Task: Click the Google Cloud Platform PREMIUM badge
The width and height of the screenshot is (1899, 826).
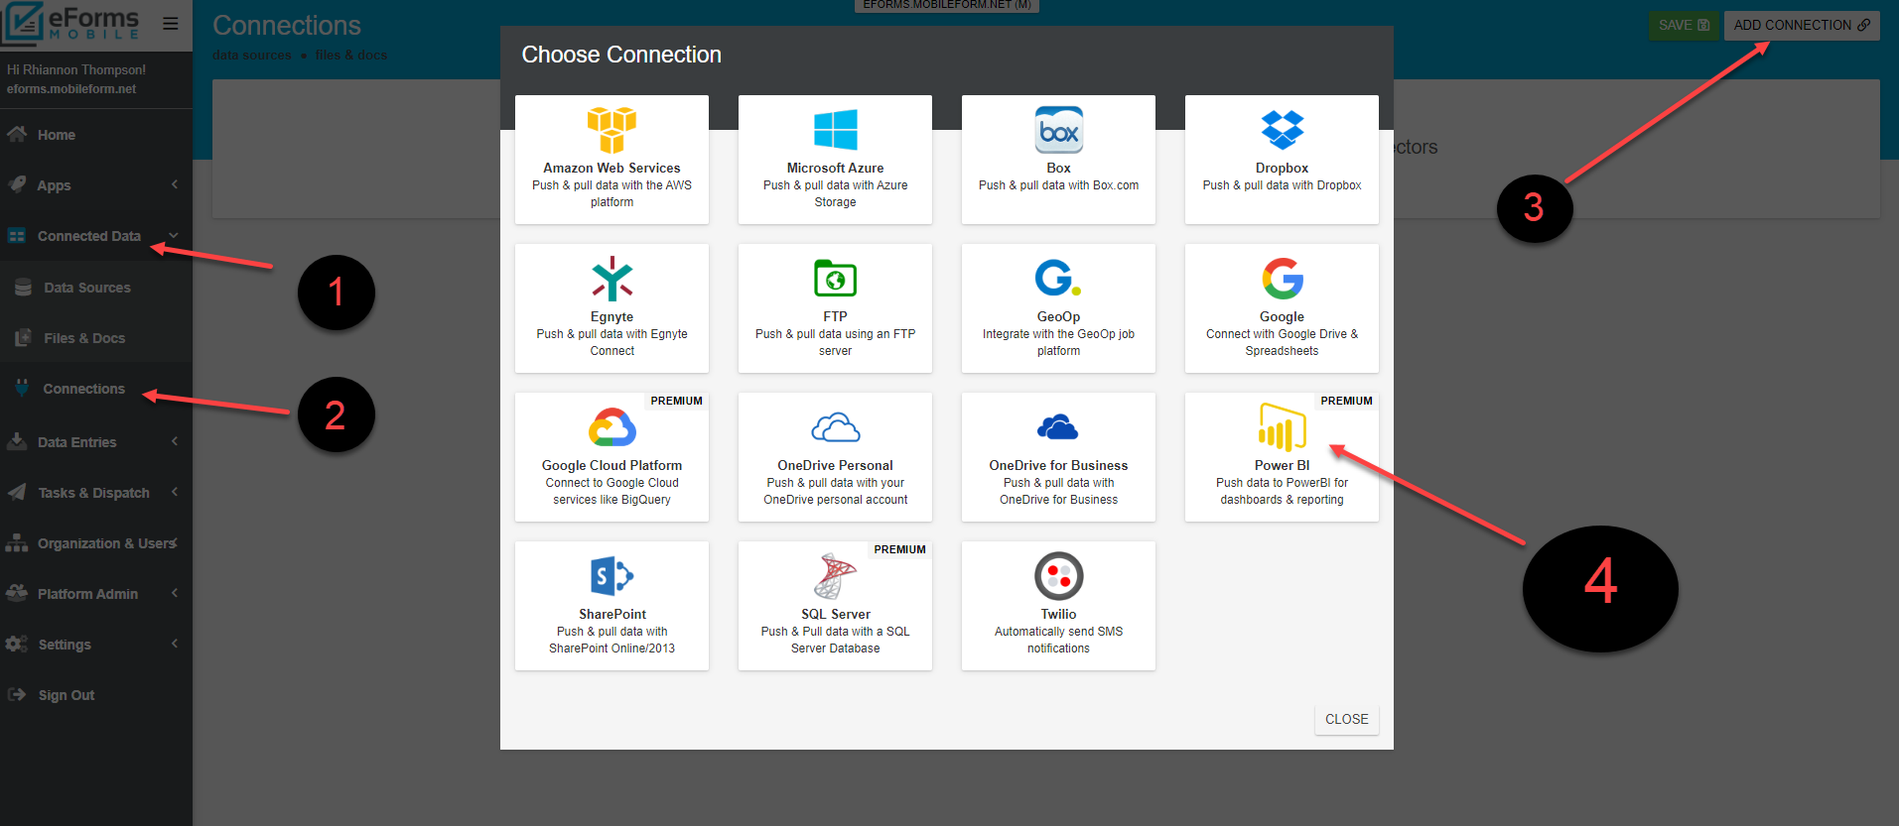Action: 676,401
